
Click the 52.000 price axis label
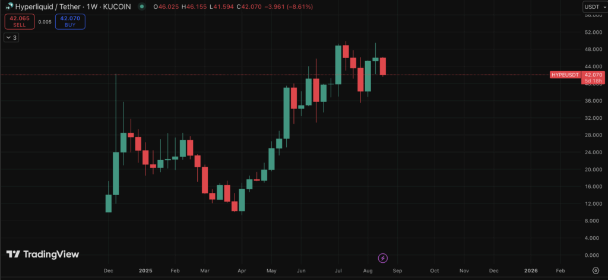pos(593,32)
